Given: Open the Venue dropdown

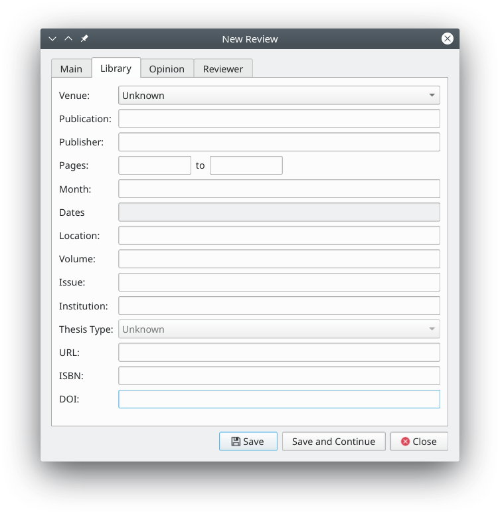Looking at the screenshot, I should tap(279, 96).
